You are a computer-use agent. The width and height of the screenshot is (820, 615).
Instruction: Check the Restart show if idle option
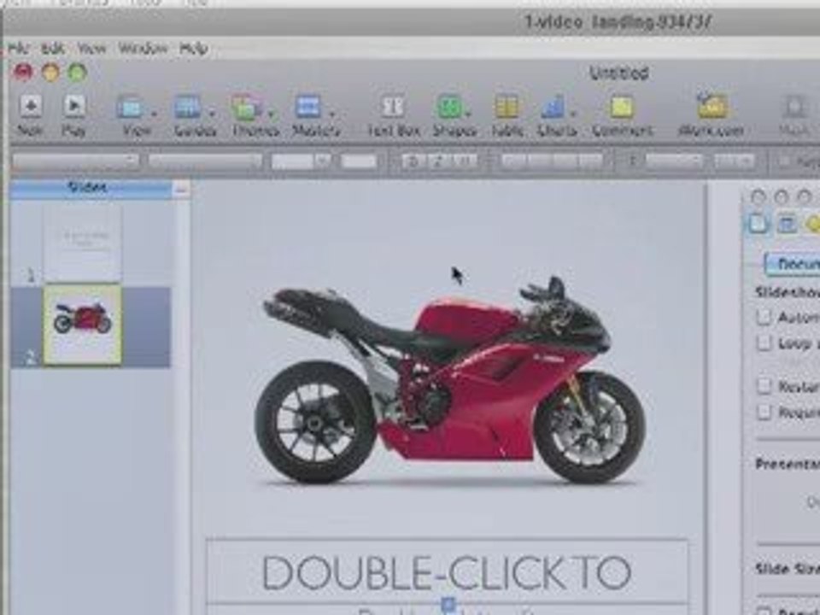[764, 386]
